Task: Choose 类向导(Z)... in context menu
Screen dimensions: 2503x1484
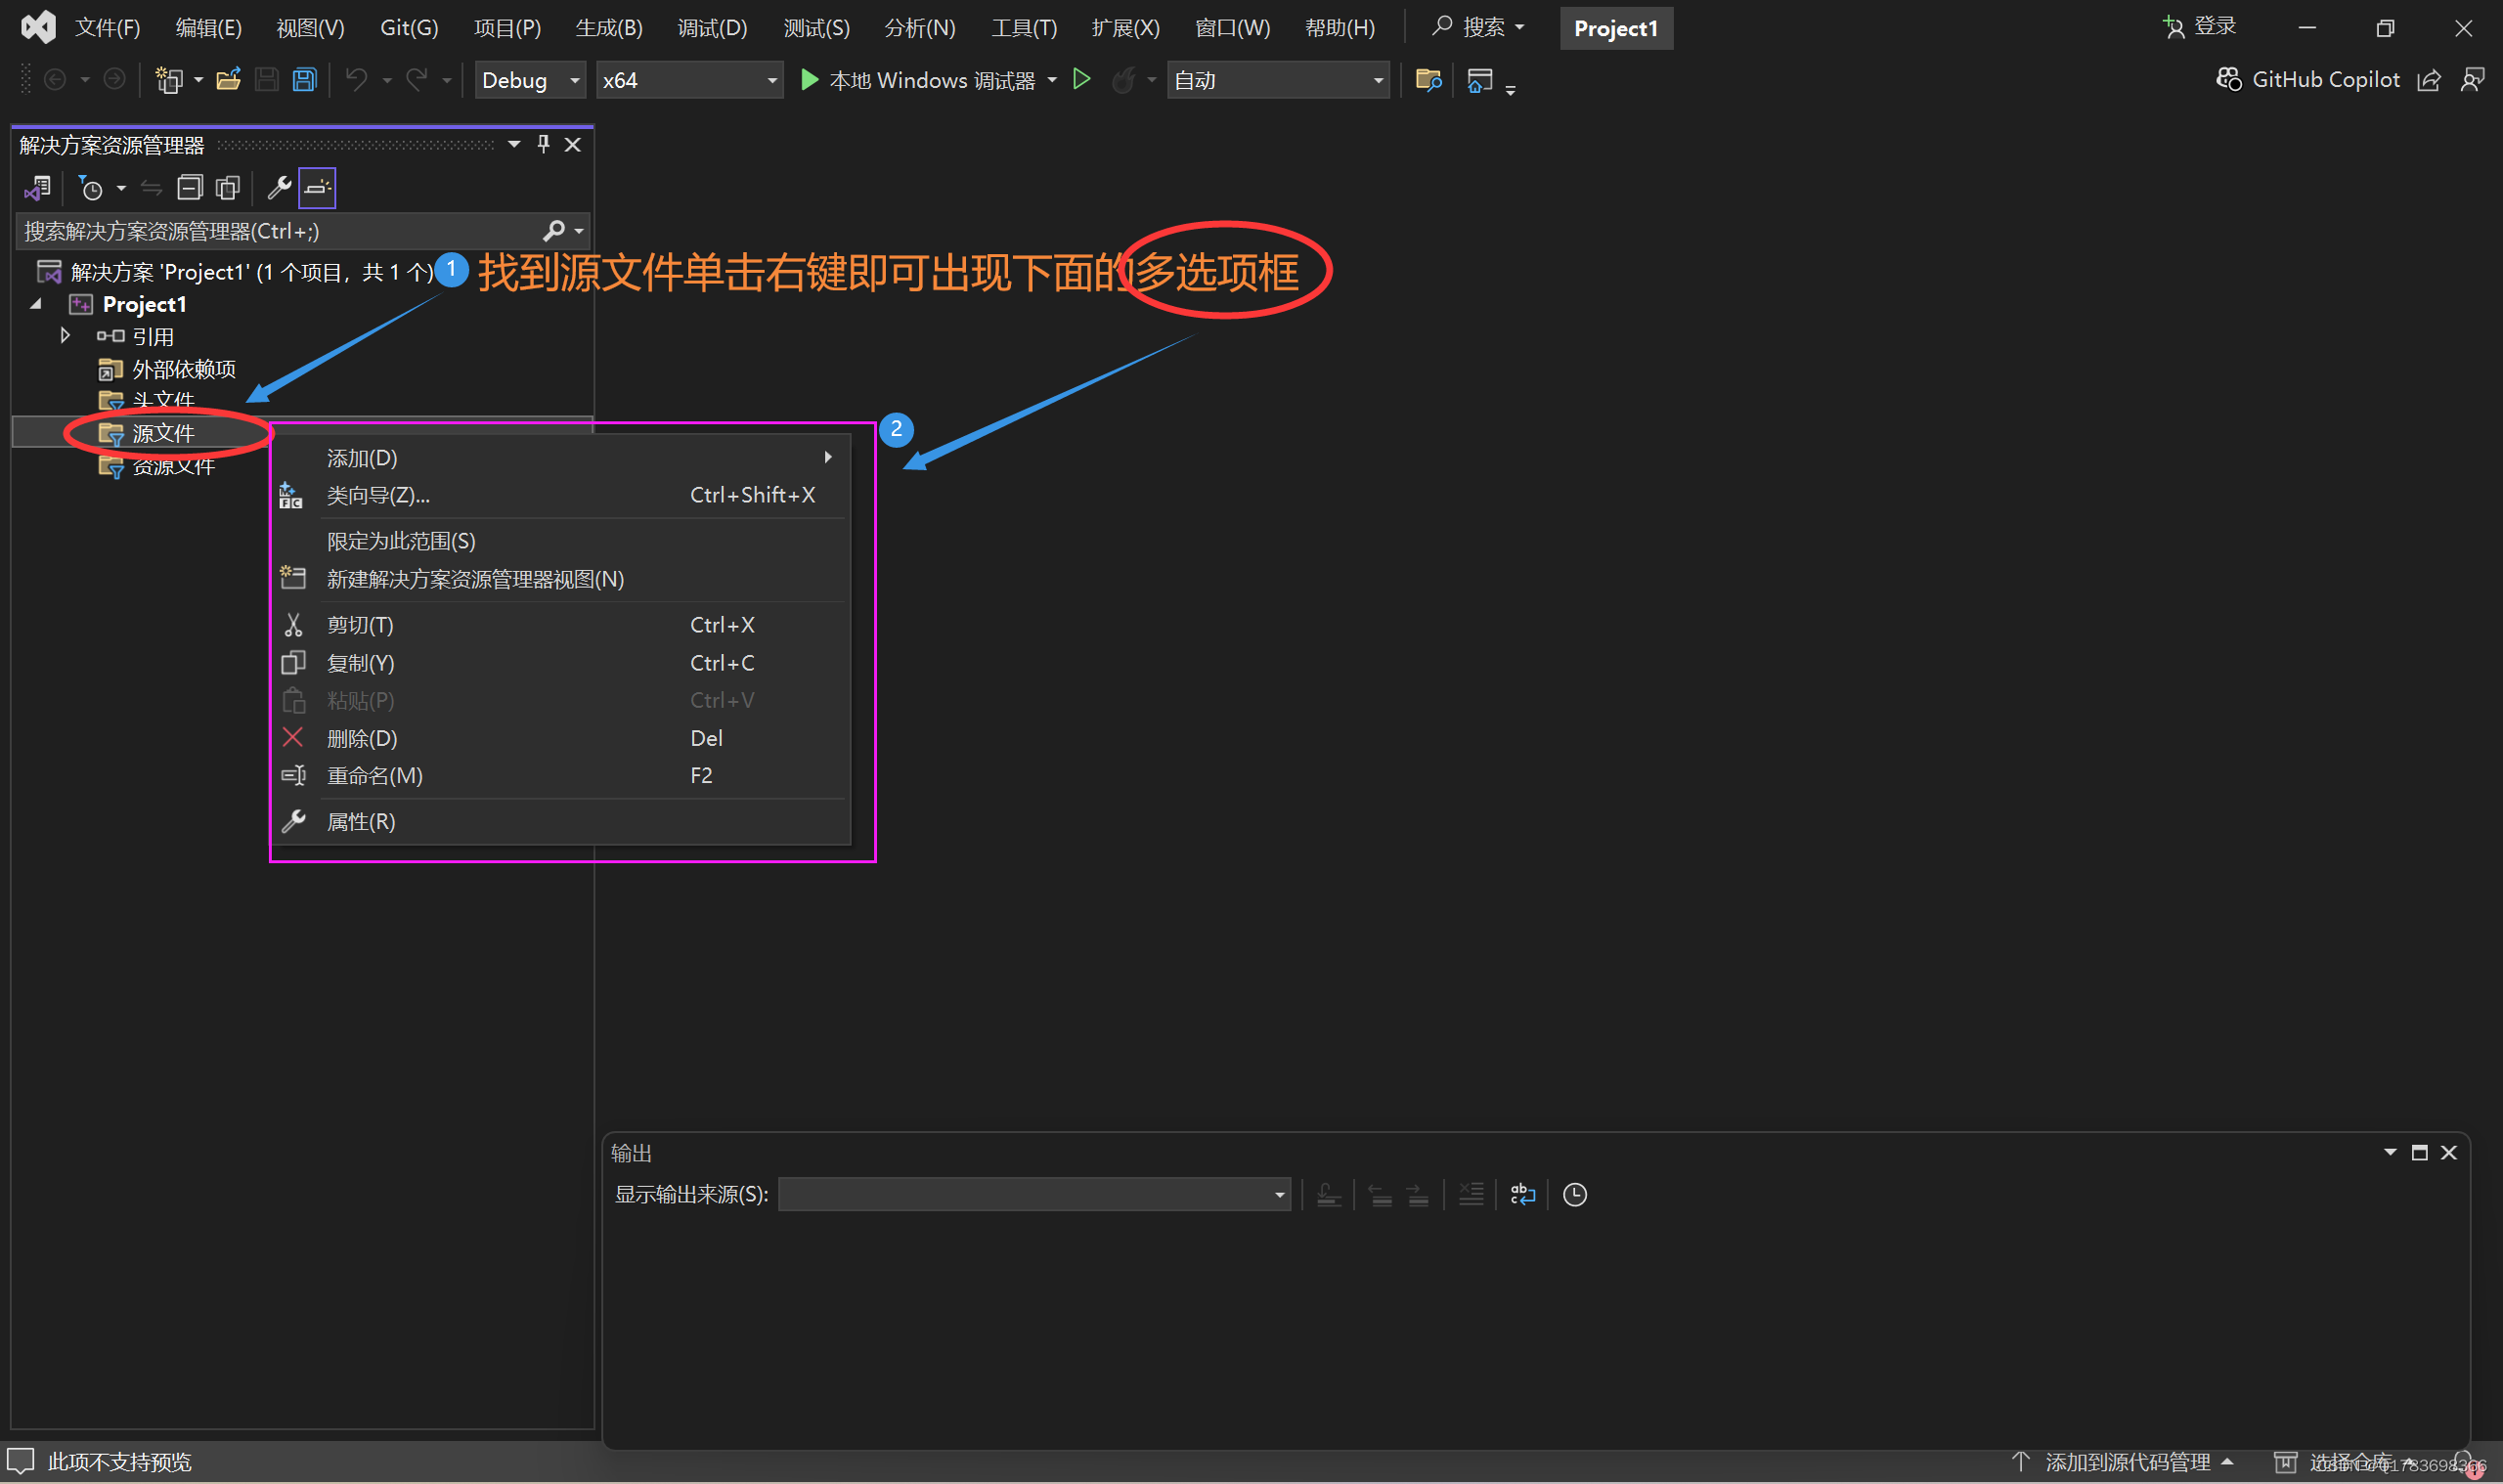Action: click(x=561, y=495)
